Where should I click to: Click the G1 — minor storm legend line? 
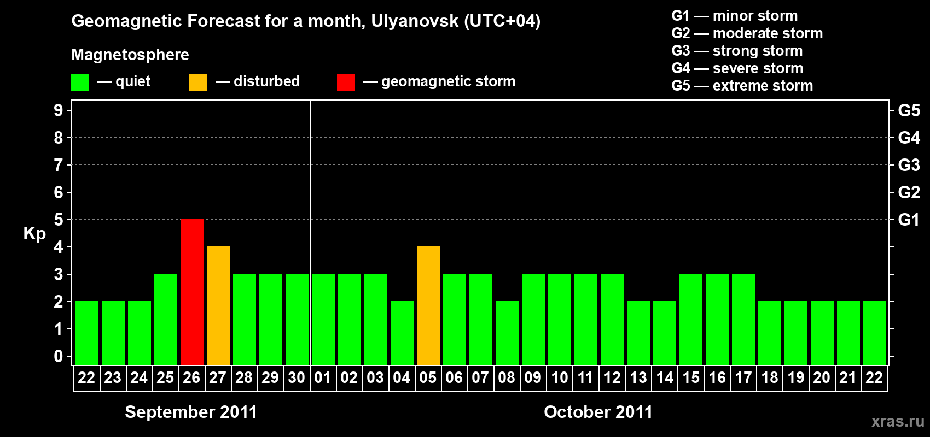735,16
